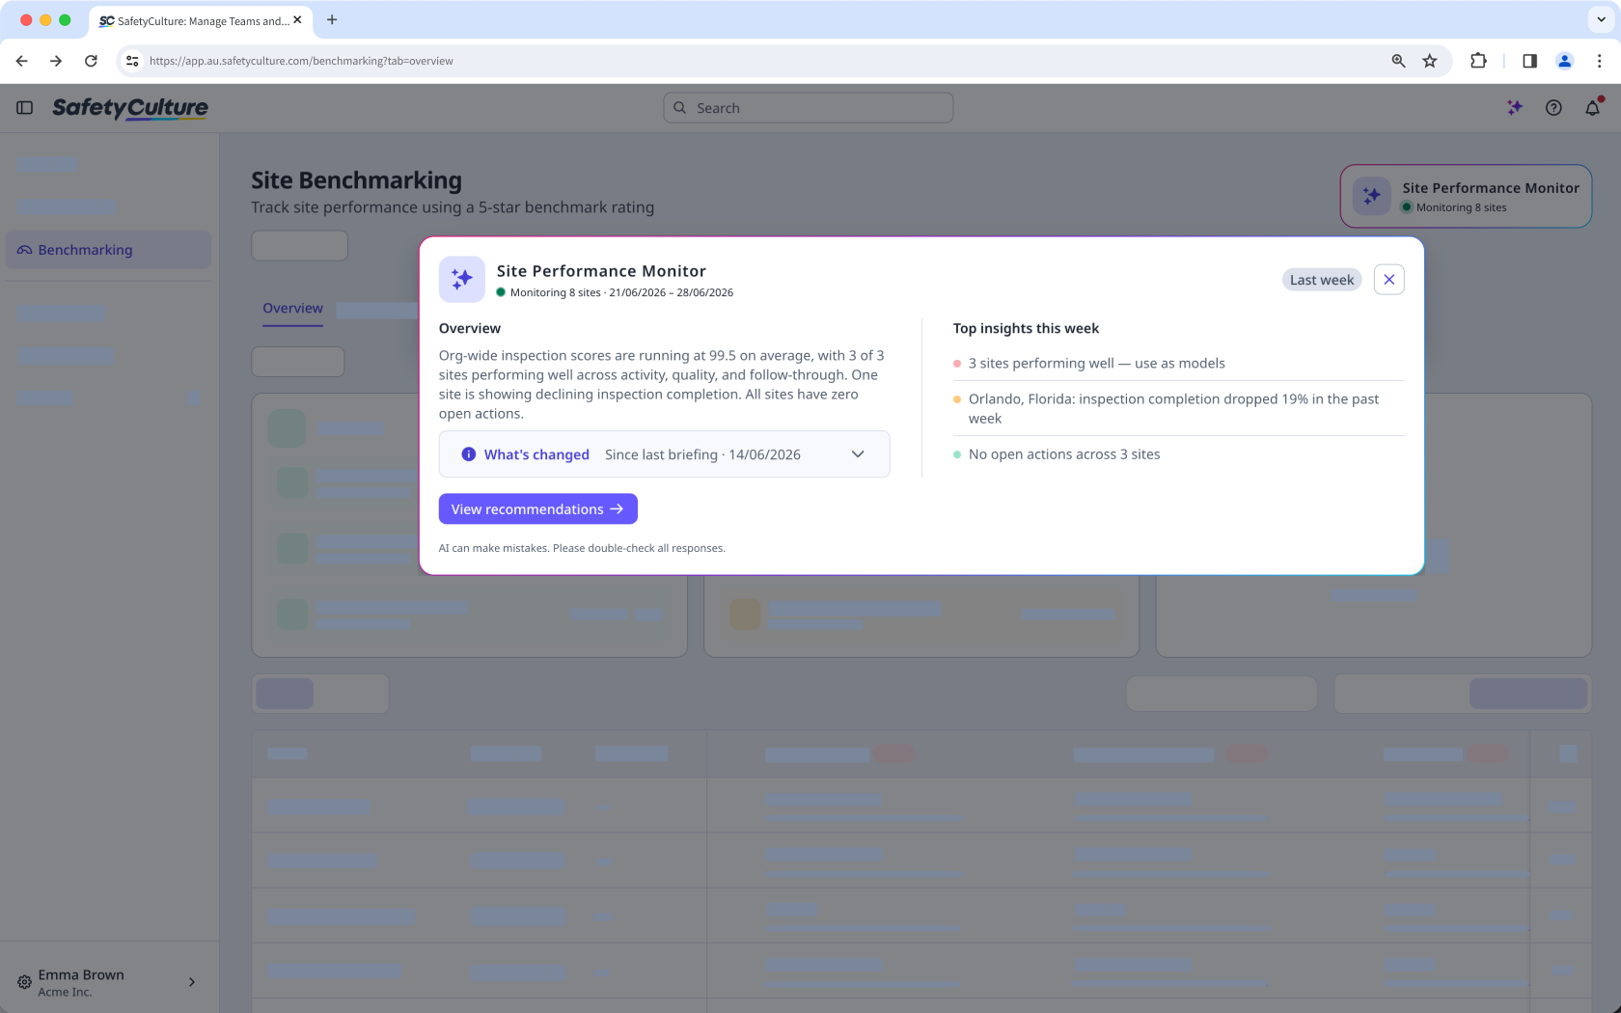Screen dimensions: 1621x1013
Task: Click the sparkle icon on the Monitor card
Action: (1371, 196)
